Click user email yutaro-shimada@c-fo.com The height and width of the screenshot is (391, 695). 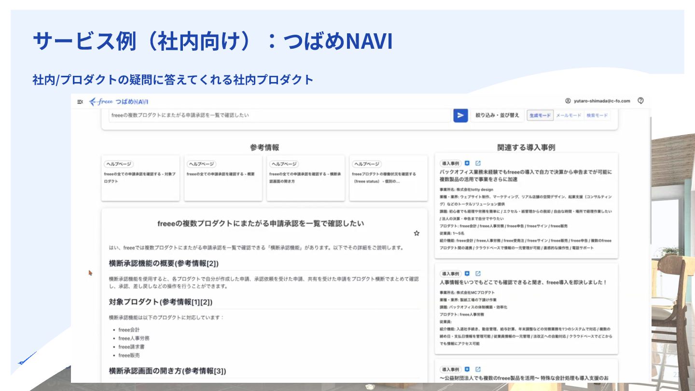click(x=602, y=101)
